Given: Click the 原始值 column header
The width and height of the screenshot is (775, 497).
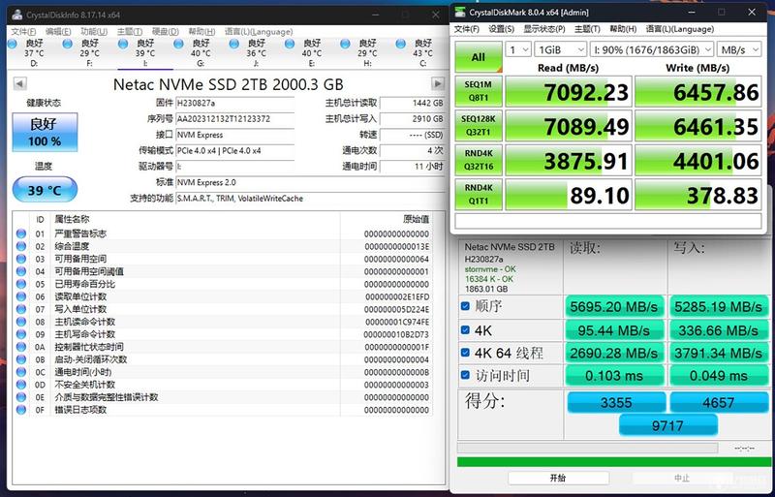Looking at the screenshot, I should (416, 219).
